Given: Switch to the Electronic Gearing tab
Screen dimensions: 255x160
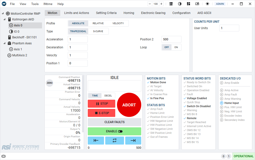Looking at the screenshot, I should [153, 13].
